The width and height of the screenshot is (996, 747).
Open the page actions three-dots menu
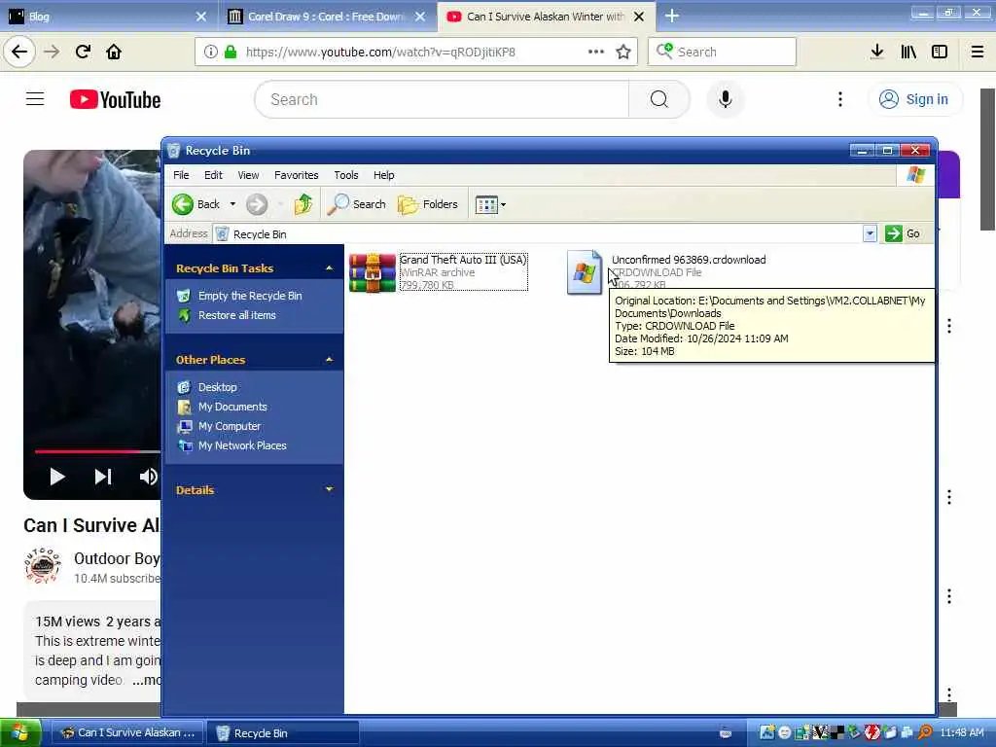click(x=596, y=53)
